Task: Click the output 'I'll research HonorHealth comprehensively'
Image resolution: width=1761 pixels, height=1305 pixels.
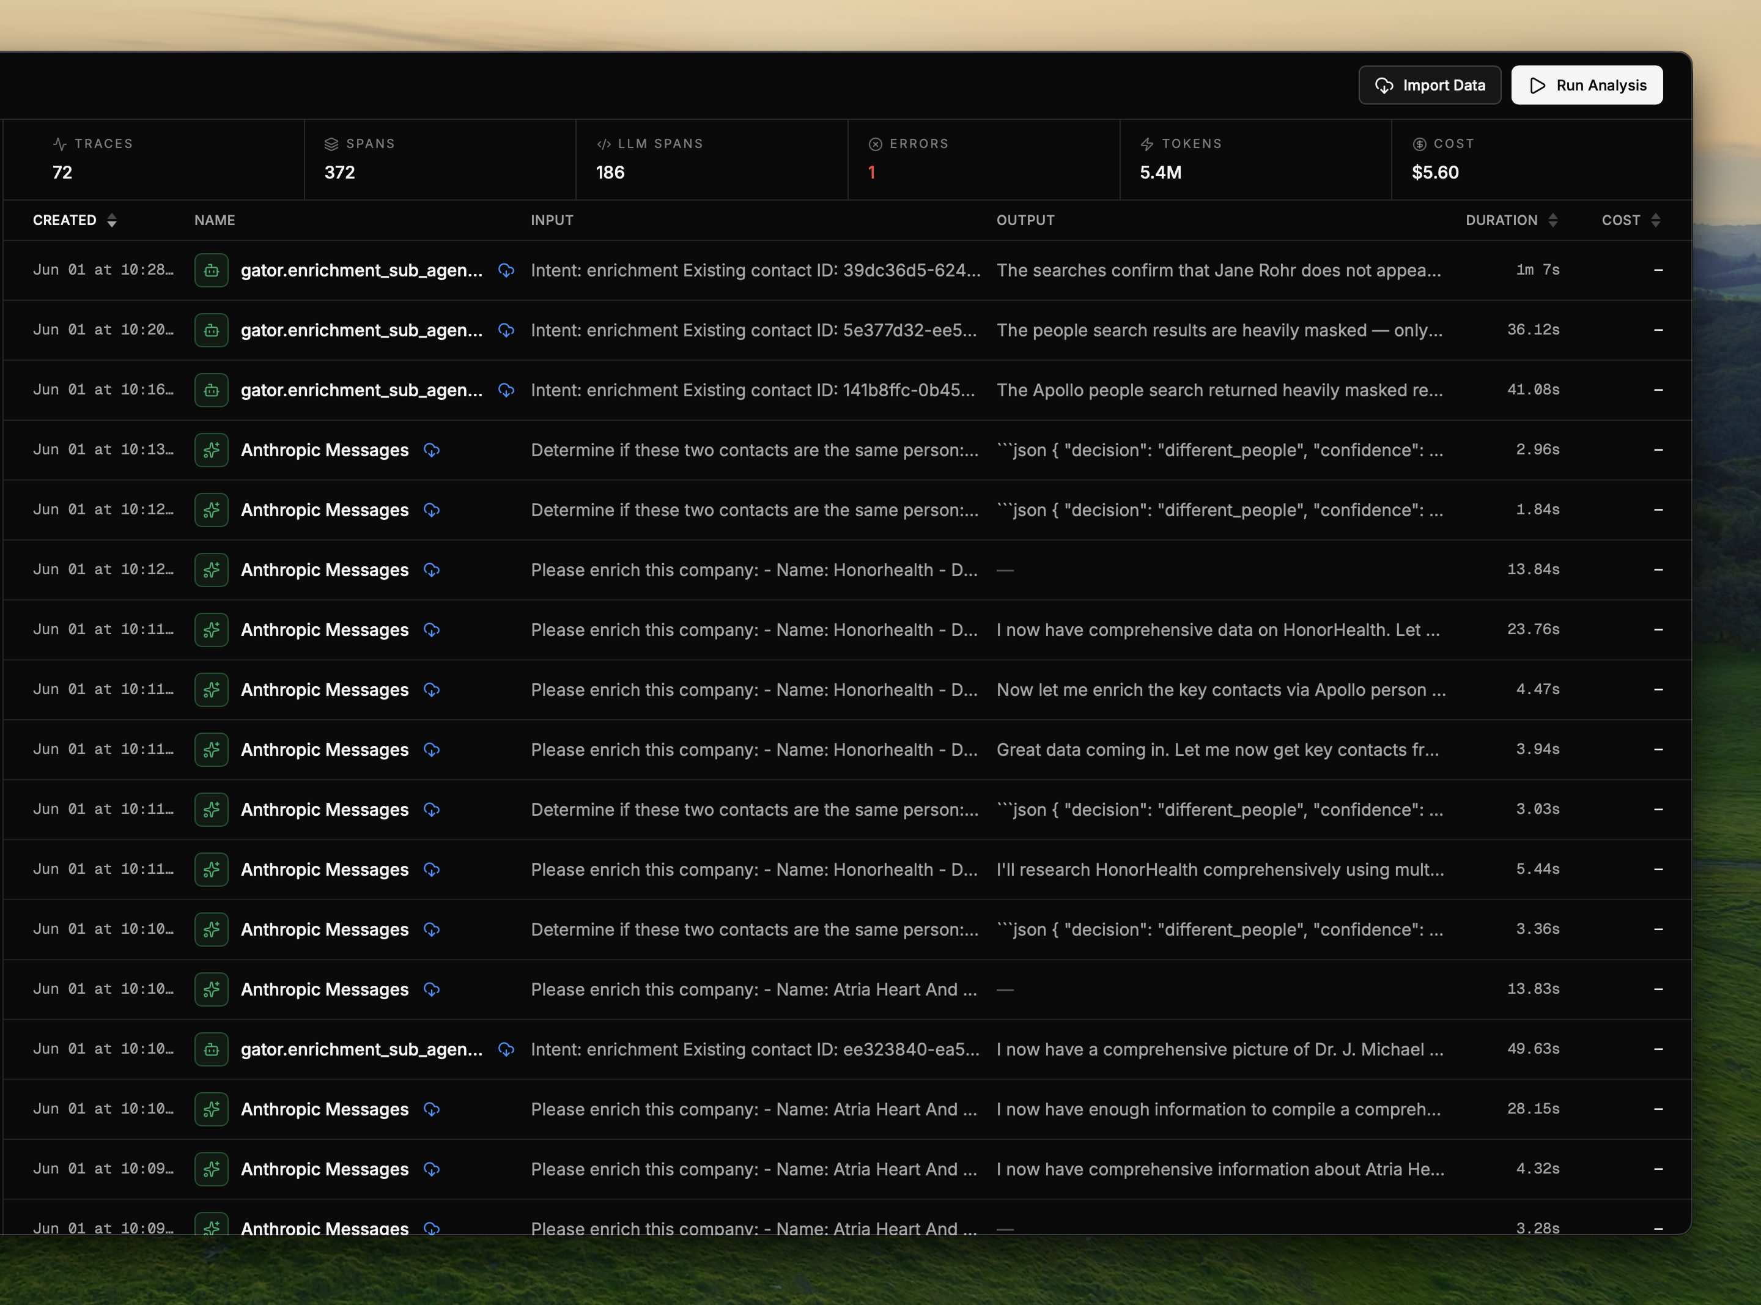Action: click(x=1220, y=869)
